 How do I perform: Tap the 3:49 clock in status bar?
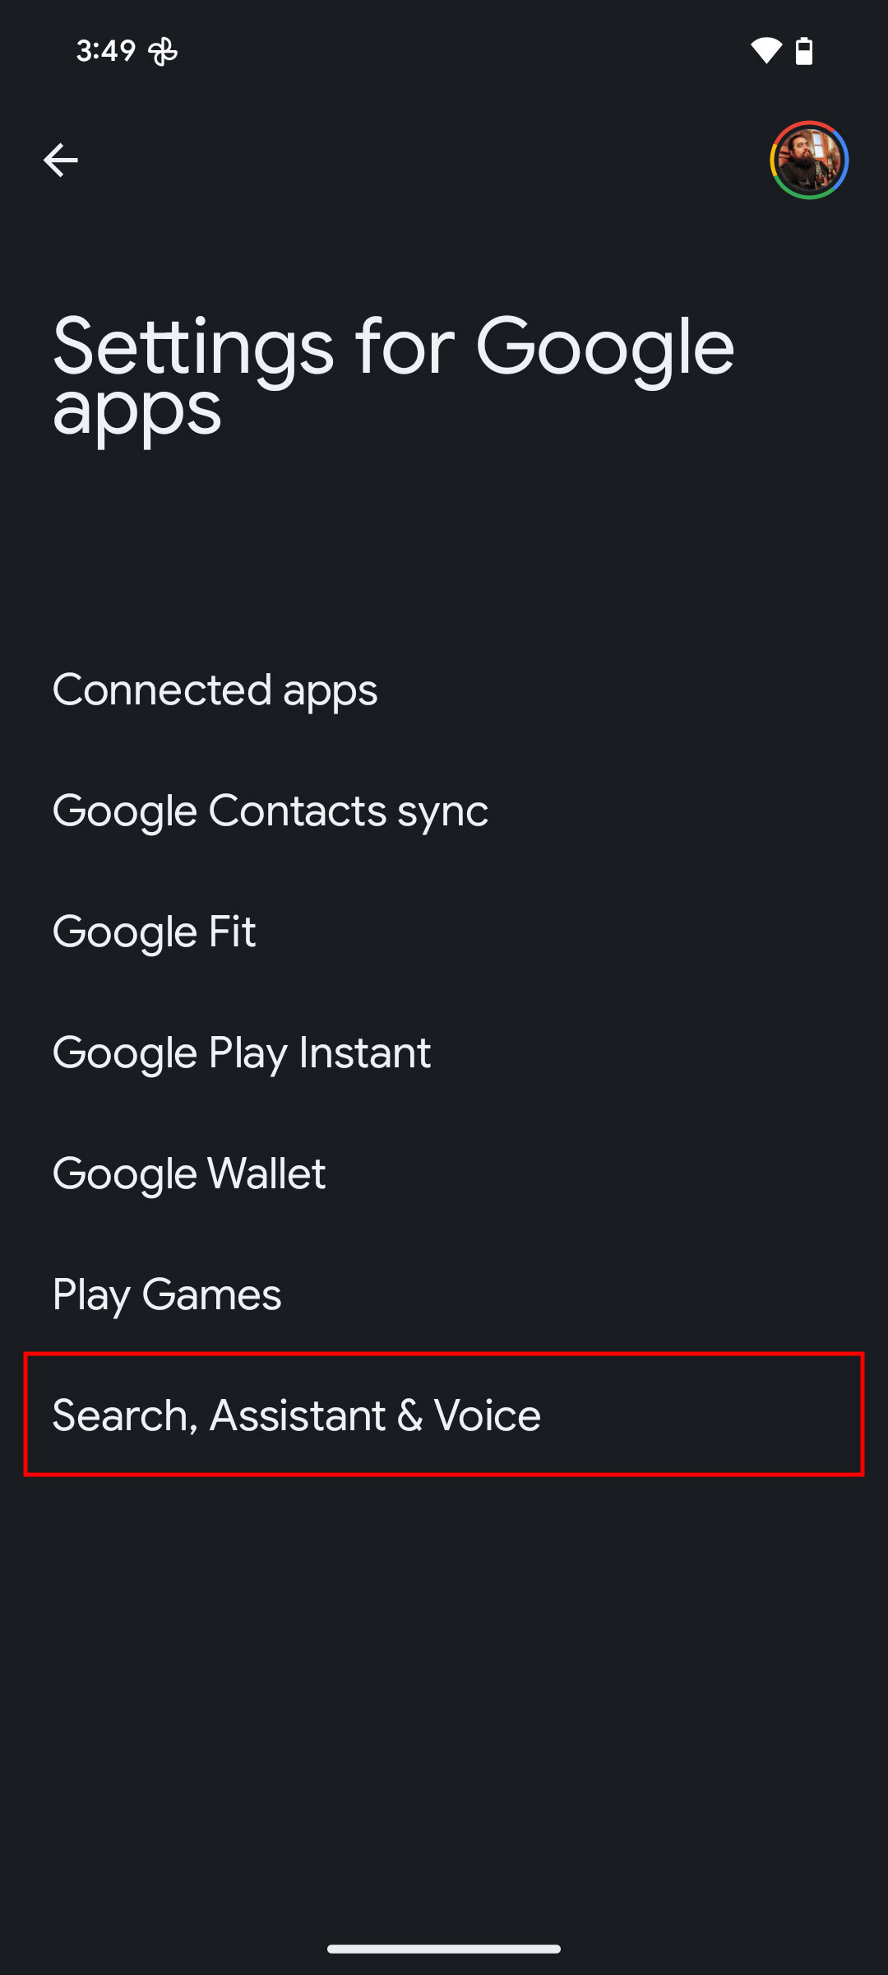click(105, 51)
